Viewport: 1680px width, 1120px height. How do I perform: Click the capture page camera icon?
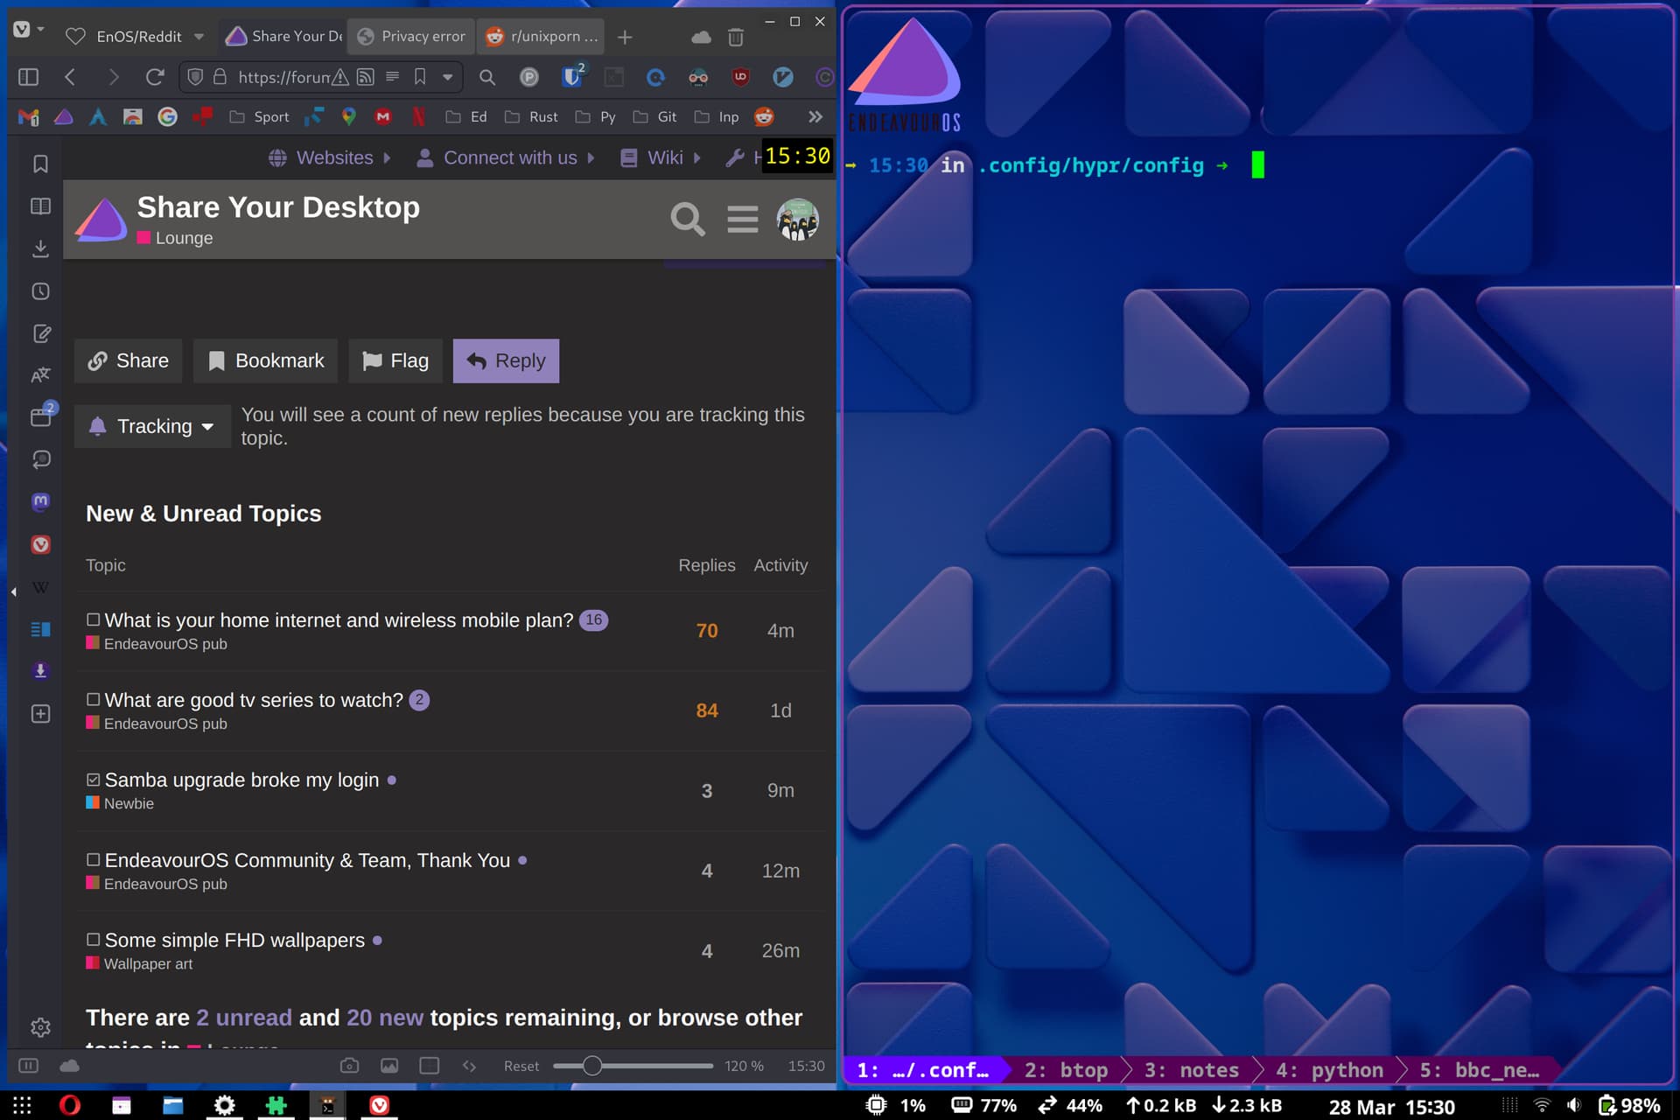[x=349, y=1066]
